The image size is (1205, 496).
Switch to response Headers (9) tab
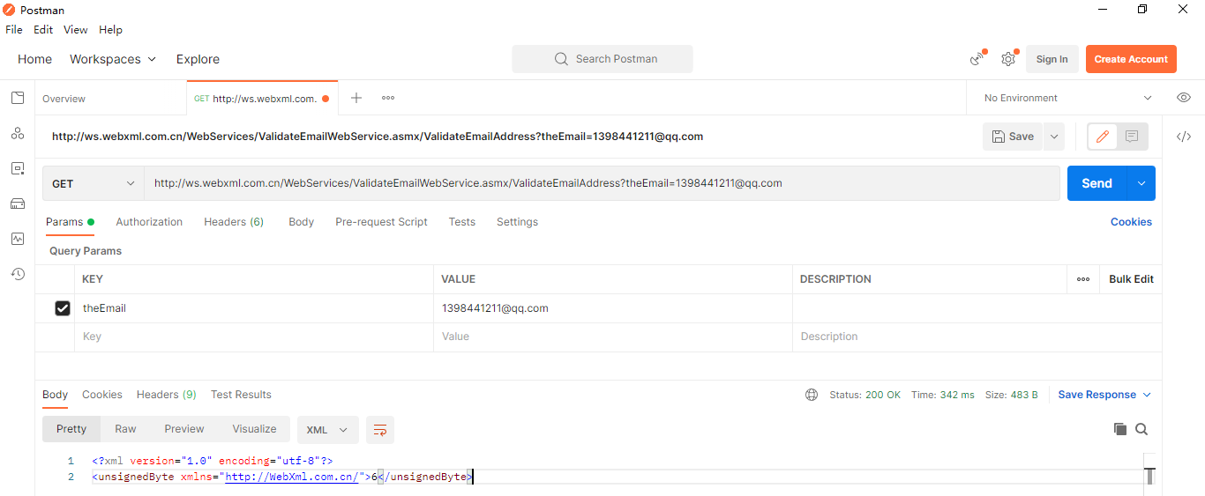tap(166, 395)
